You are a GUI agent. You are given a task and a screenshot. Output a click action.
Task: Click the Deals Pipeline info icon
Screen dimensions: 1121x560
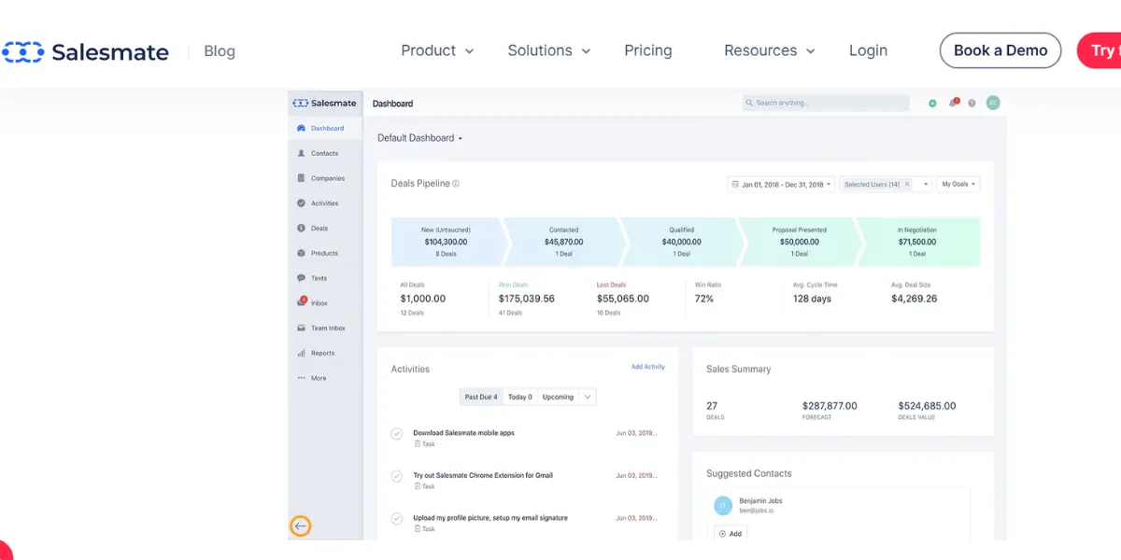coord(456,184)
